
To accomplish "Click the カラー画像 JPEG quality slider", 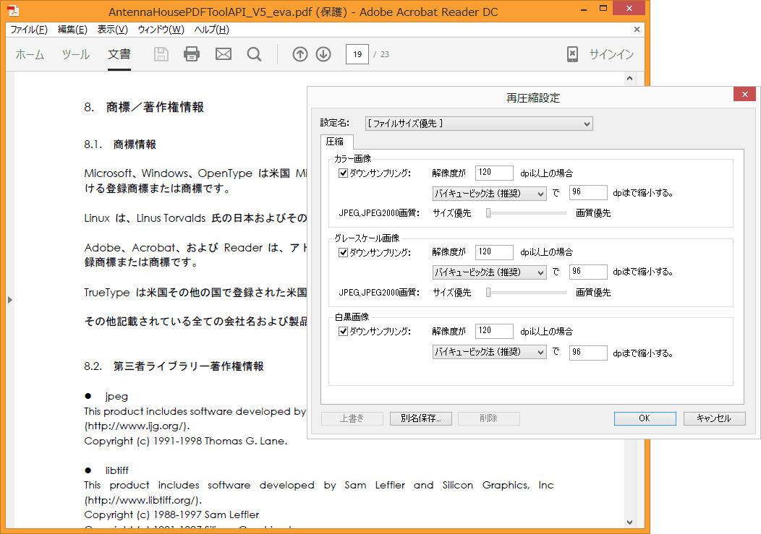I will pyautogui.click(x=527, y=213).
